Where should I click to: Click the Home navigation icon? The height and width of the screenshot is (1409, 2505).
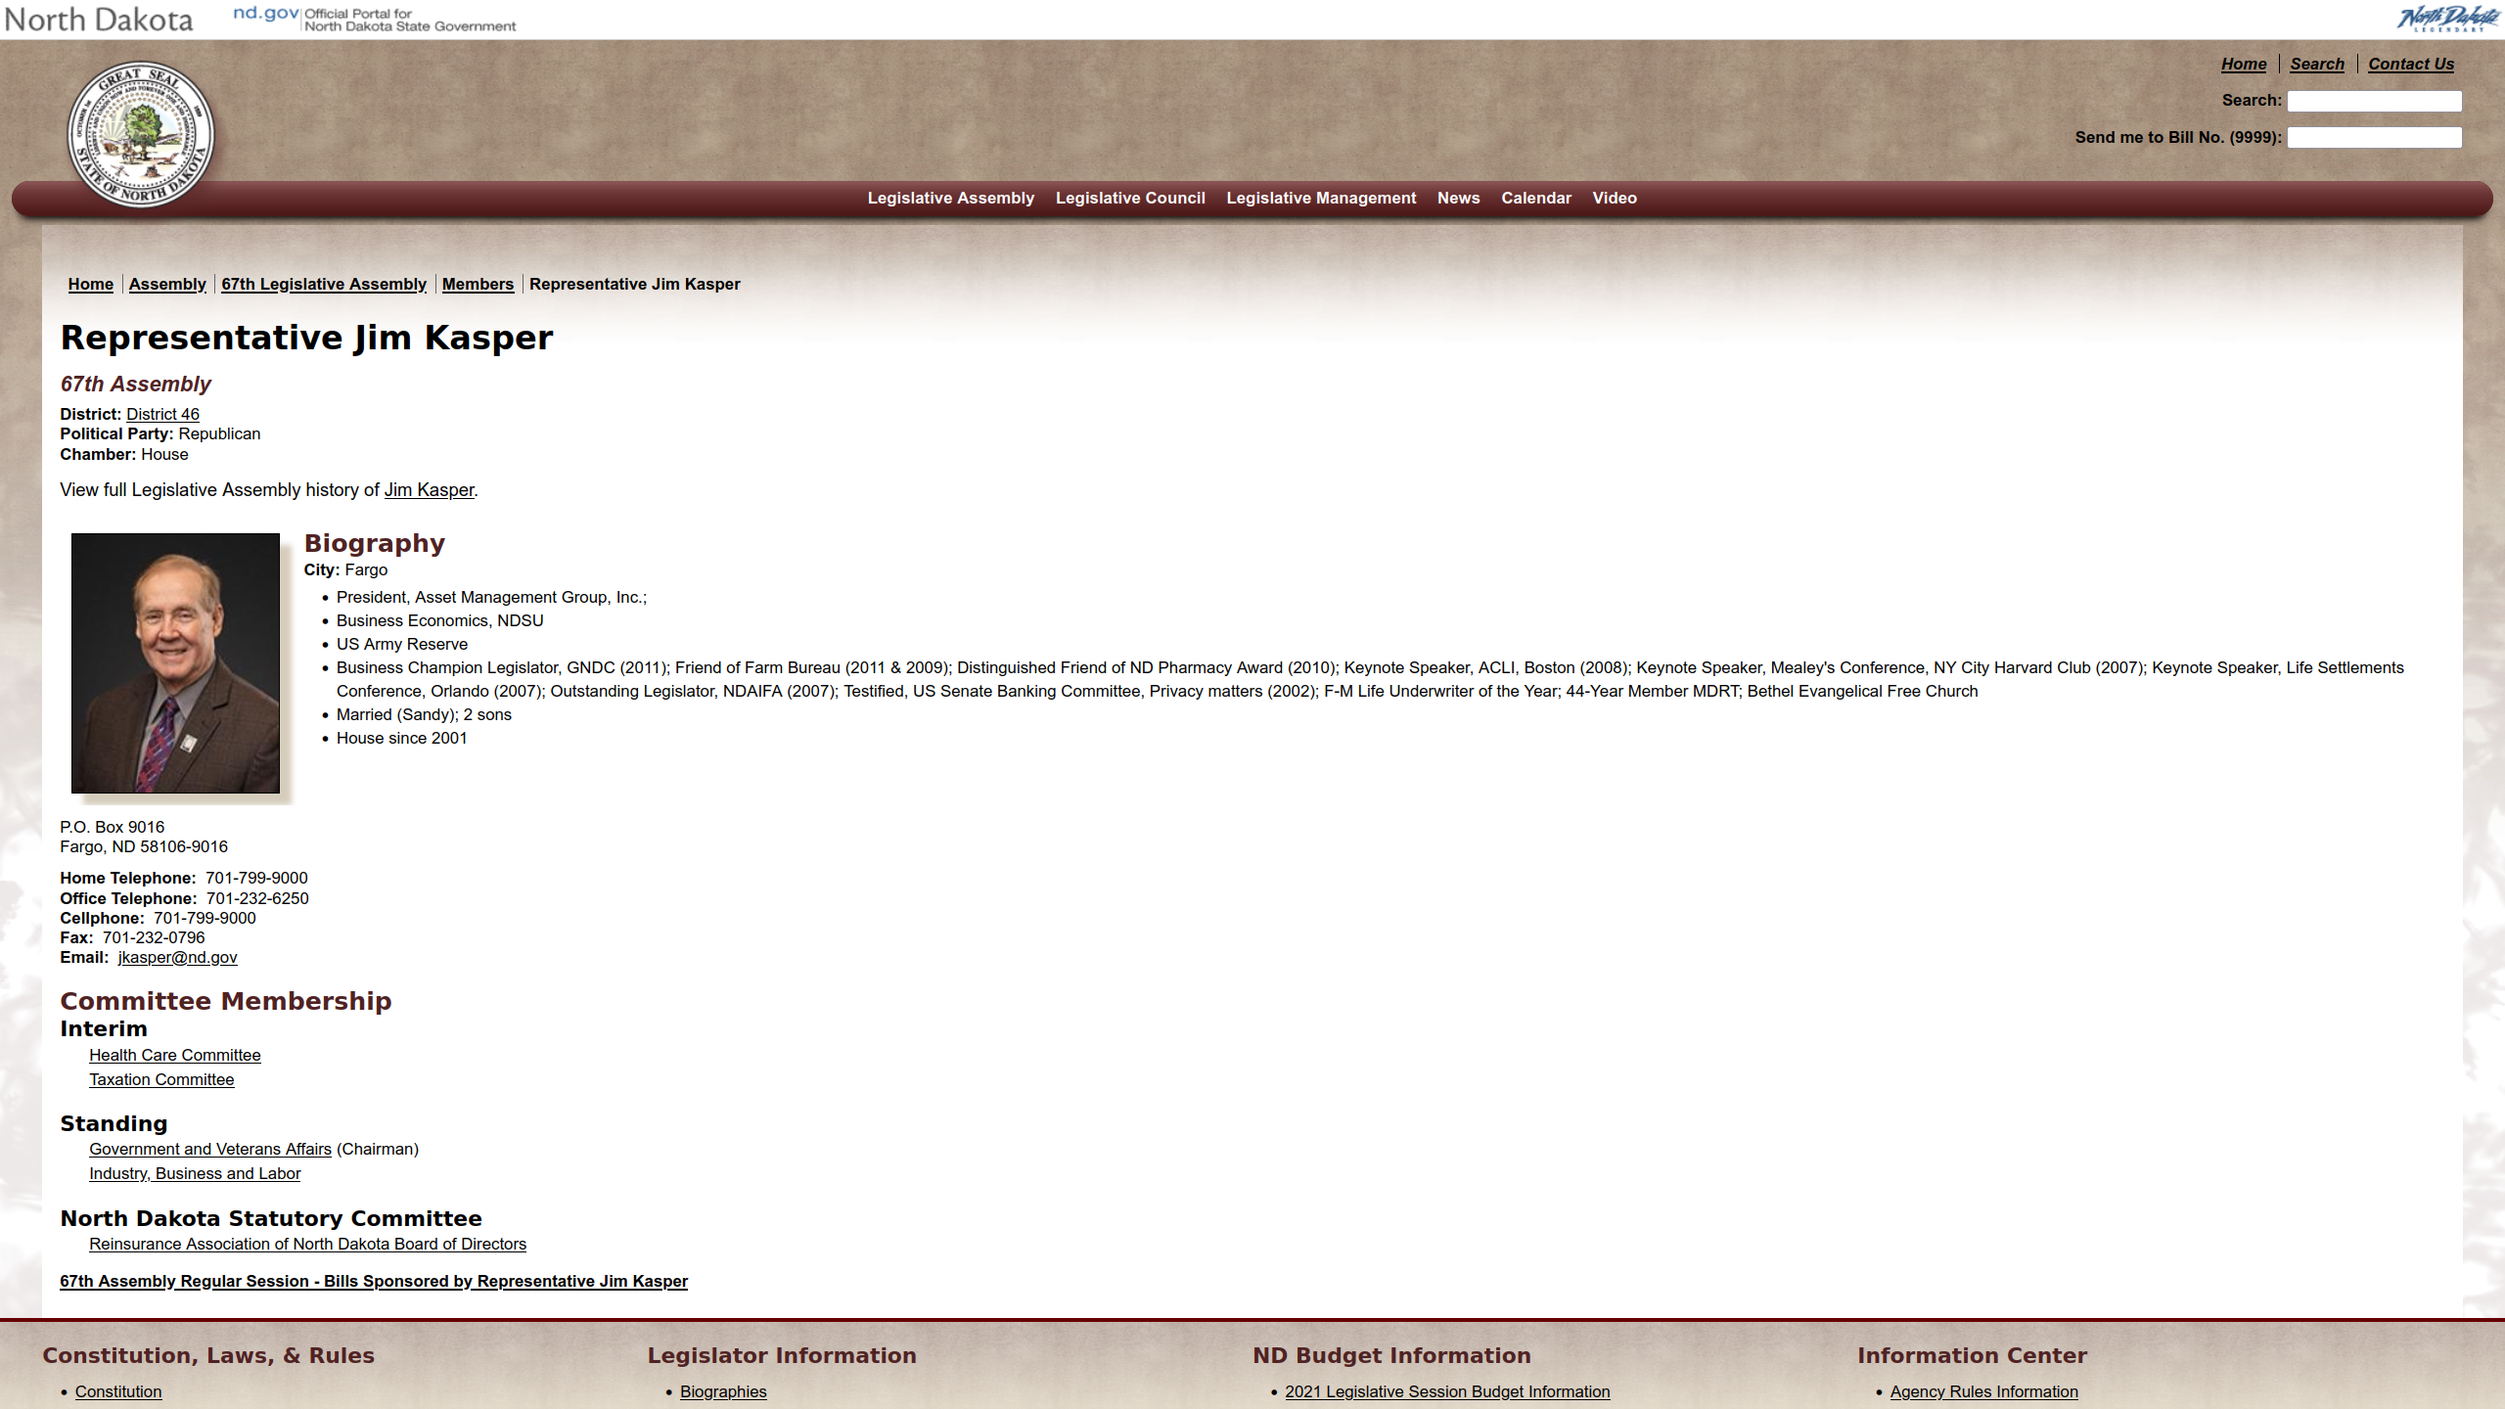point(2244,64)
